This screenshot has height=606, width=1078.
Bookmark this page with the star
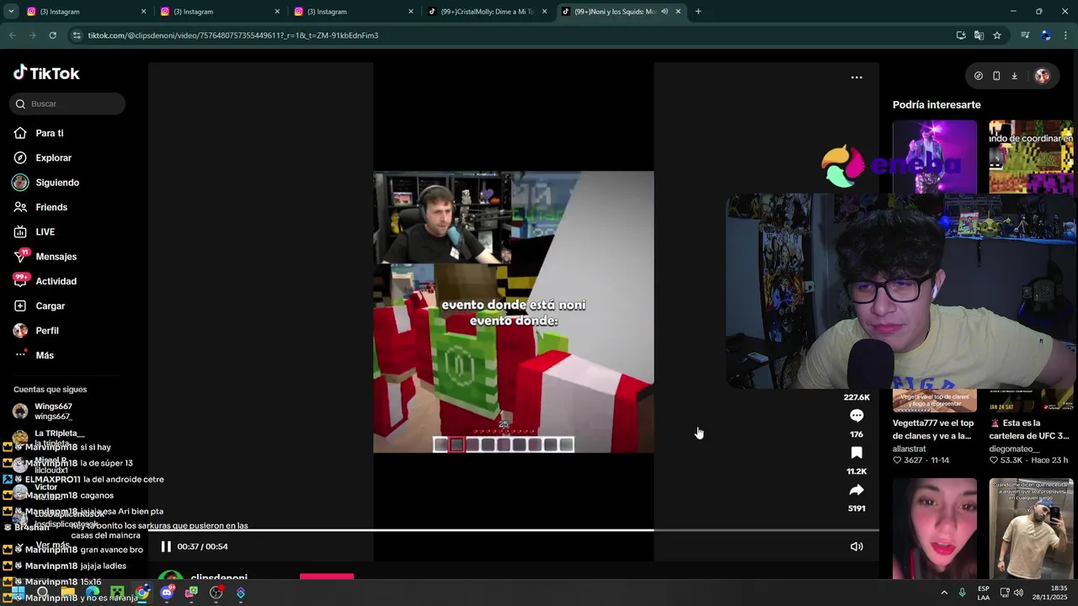coord(997,35)
